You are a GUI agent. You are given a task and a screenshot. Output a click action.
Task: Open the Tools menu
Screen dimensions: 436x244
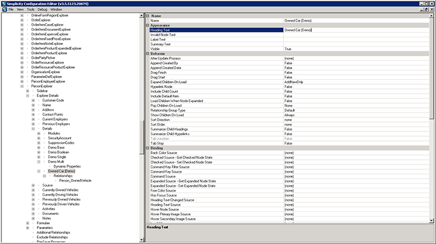[x=31, y=9]
